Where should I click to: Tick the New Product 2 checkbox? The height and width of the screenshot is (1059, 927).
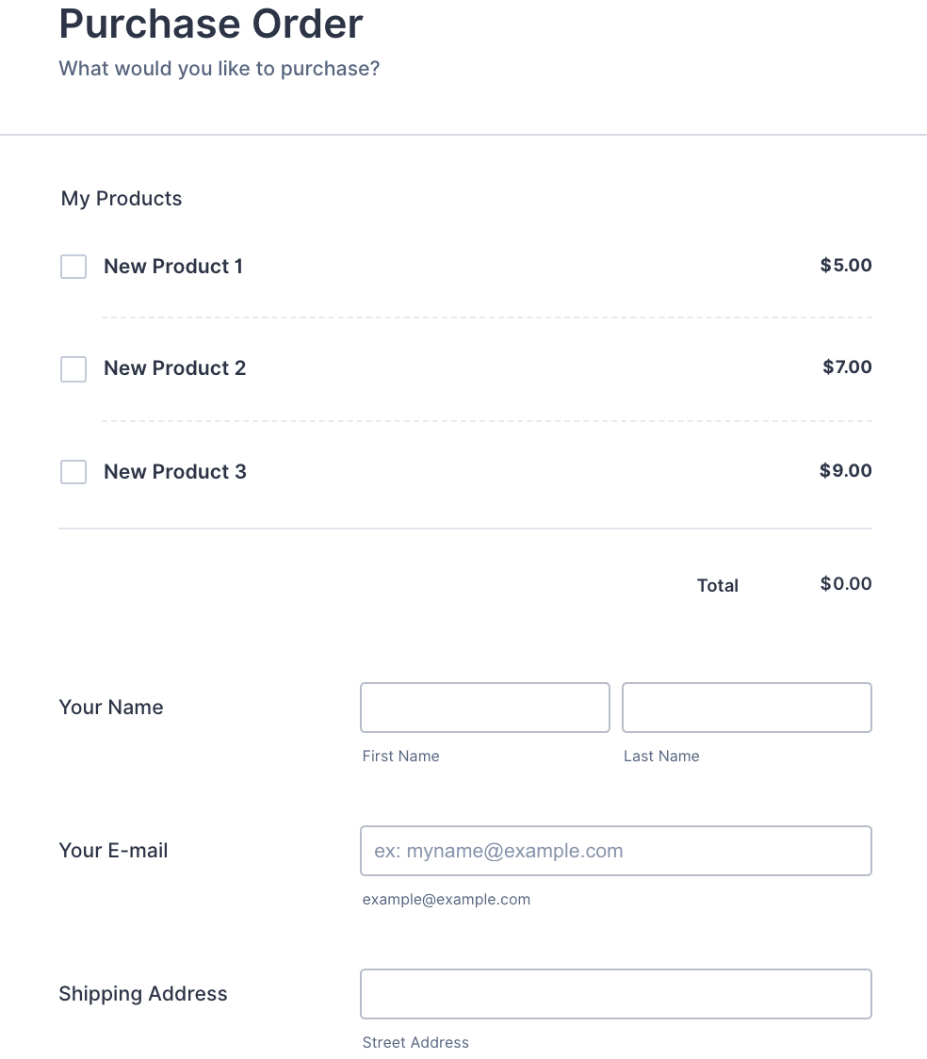pyautogui.click(x=73, y=369)
